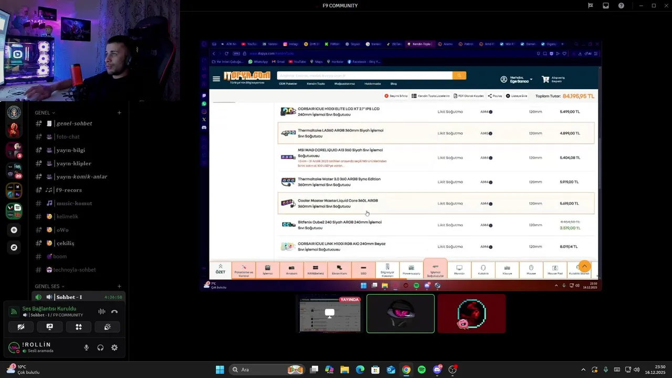
Task: Select Anakart category tab
Action: (291, 270)
